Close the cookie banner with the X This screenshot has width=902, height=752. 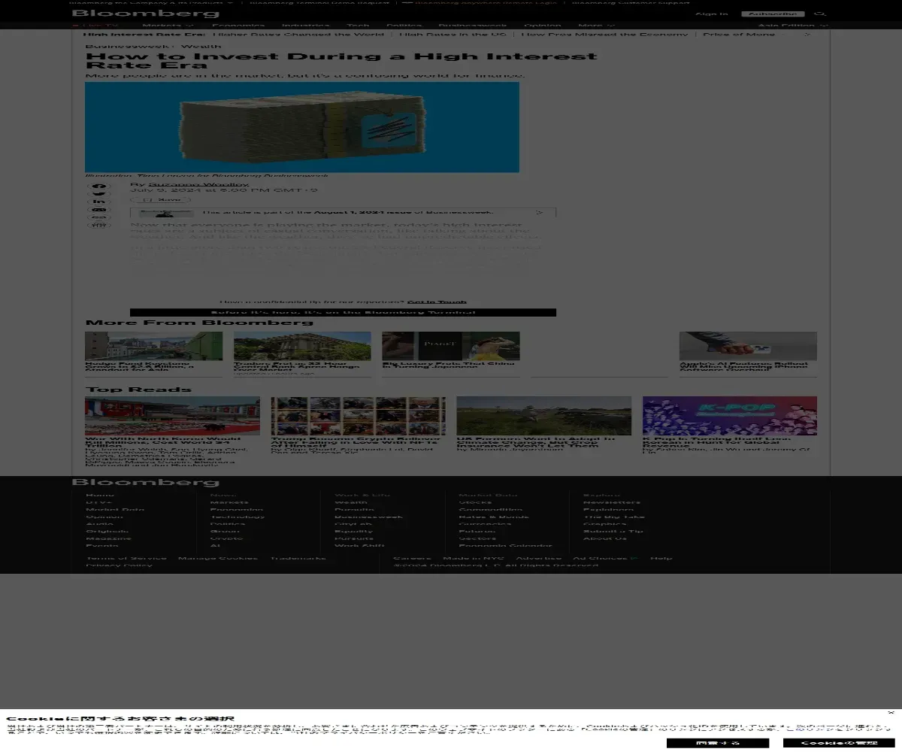pos(891,712)
